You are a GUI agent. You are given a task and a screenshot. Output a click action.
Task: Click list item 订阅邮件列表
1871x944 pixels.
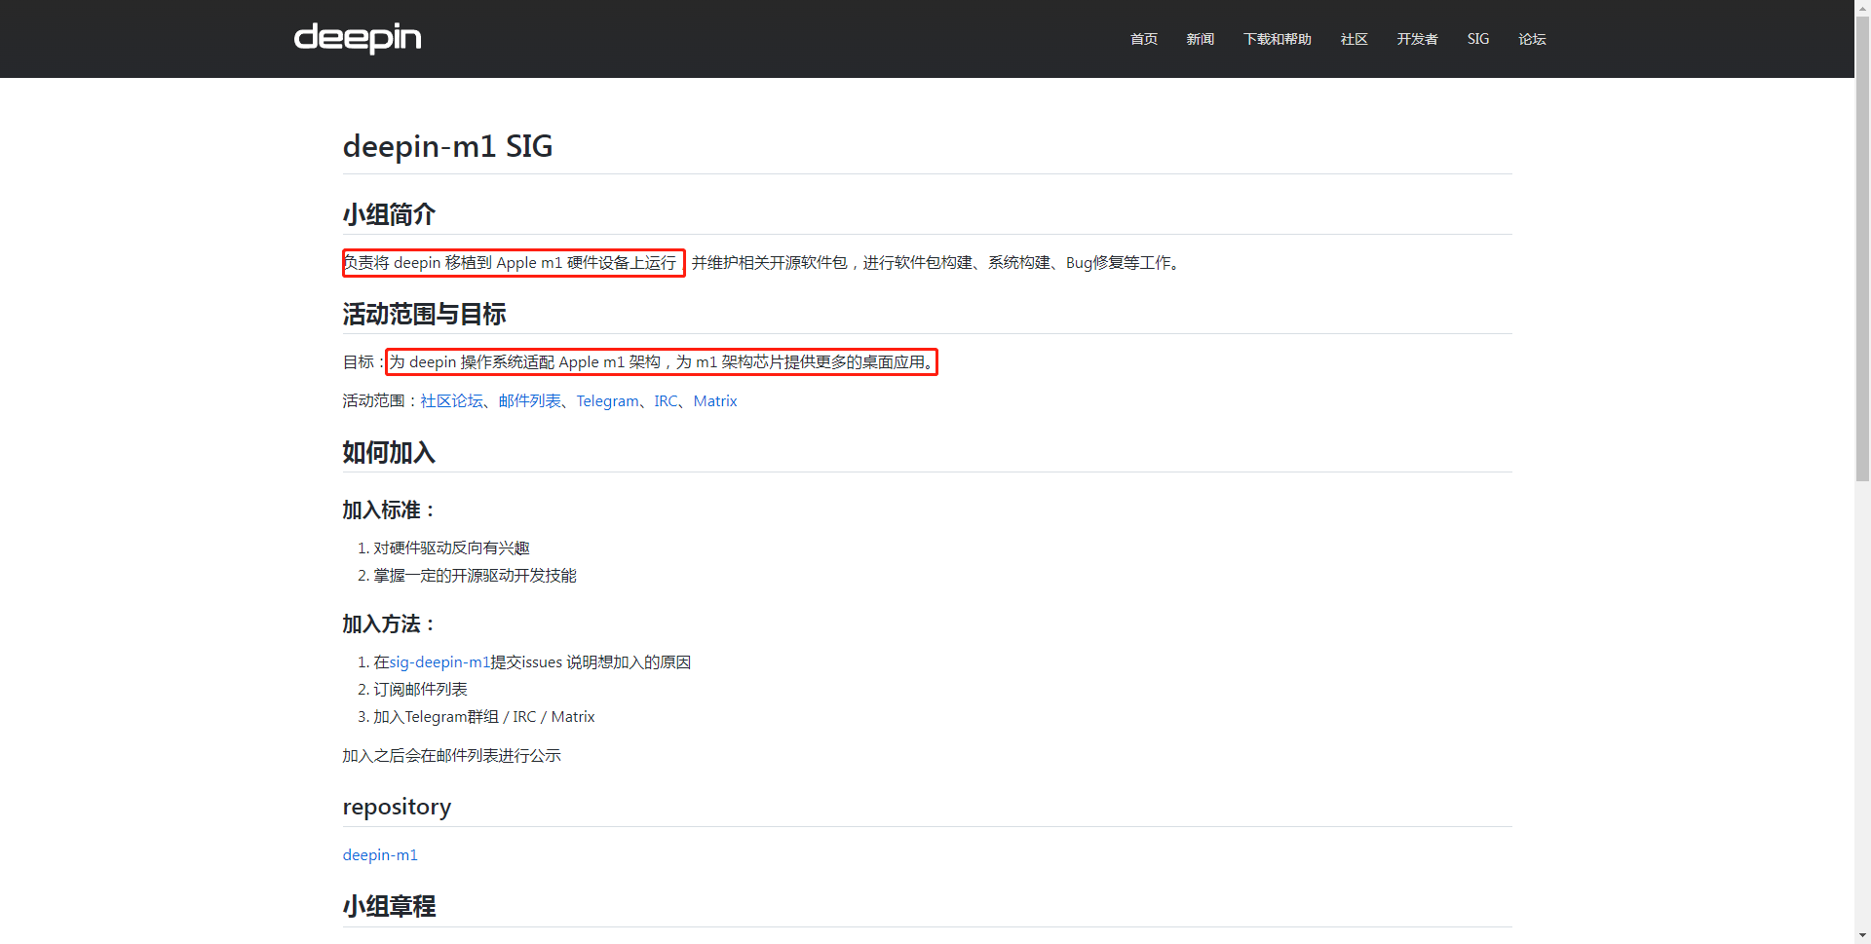tap(420, 690)
